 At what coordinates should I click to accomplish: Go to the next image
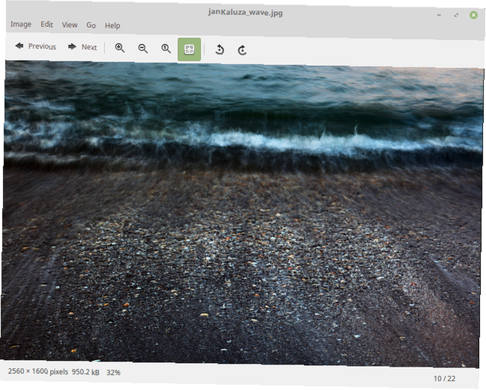tap(83, 47)
